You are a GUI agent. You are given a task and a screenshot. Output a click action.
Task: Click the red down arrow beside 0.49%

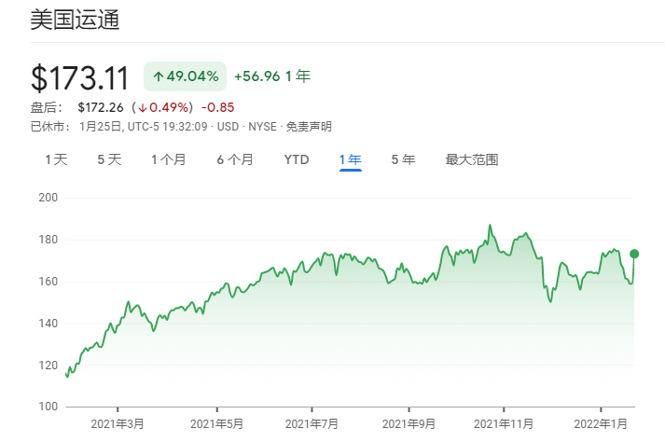pyautogui.click(x=143, y=108)
